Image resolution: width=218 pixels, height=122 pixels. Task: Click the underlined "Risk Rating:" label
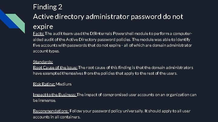pos(44,84)
